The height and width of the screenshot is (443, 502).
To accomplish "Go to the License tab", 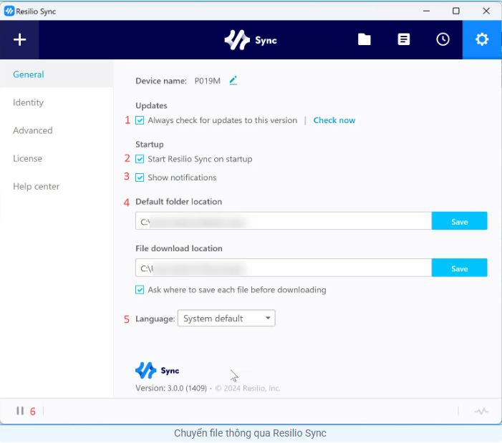I will pyautogui.click(x=27, y=158).
